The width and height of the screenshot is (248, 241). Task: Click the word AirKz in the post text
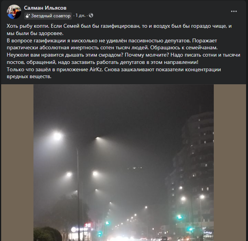tap(96, 70)
